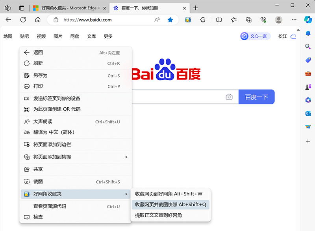Click the sidebar search magnifier icon
Screen dimensions: 315x231
click(308, 46)
